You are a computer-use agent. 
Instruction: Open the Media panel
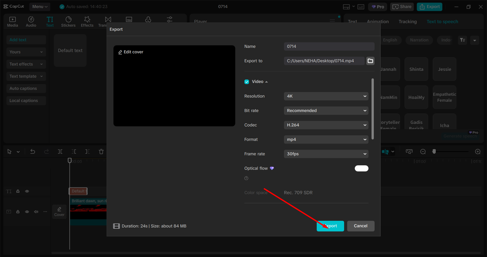point(12,22)
